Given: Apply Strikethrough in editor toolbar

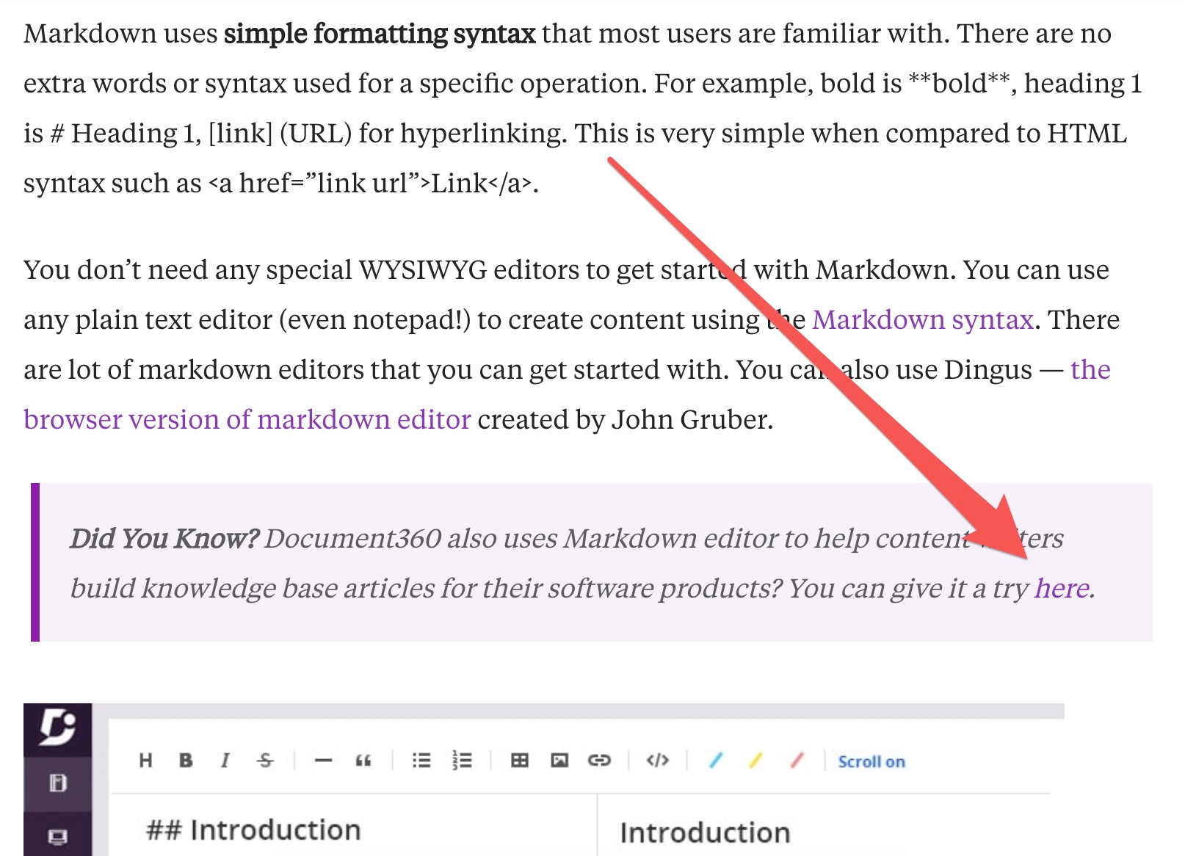Looking at the screenshot, I should [x=265, y=761].
